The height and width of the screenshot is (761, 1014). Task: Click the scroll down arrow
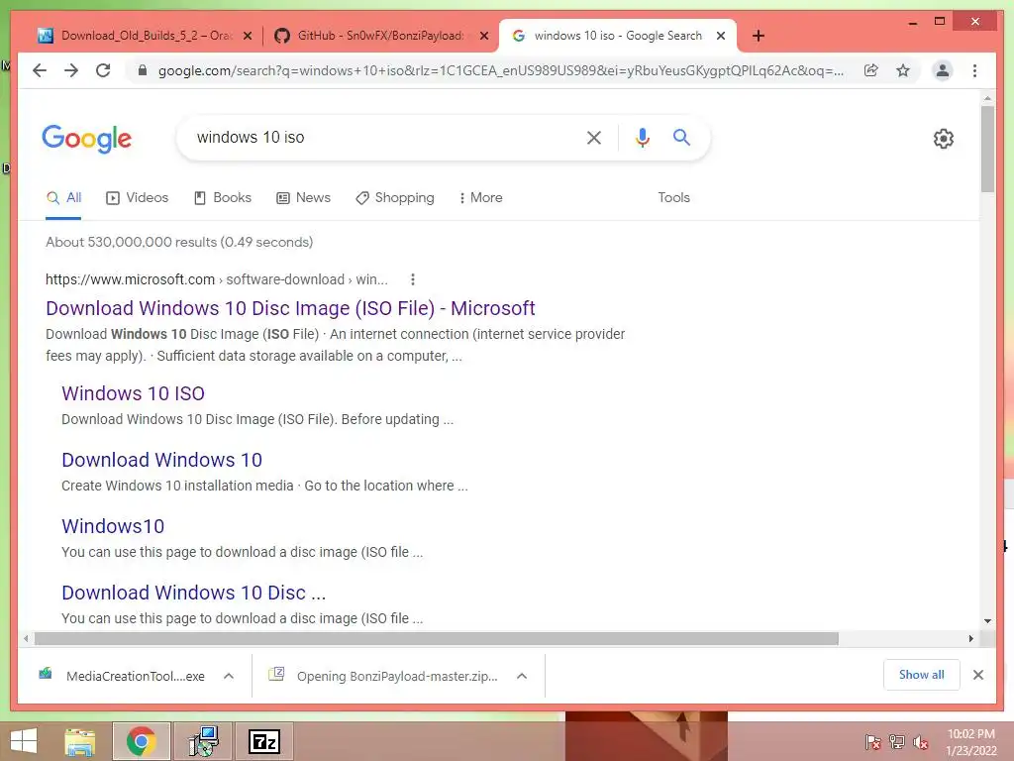987,621
